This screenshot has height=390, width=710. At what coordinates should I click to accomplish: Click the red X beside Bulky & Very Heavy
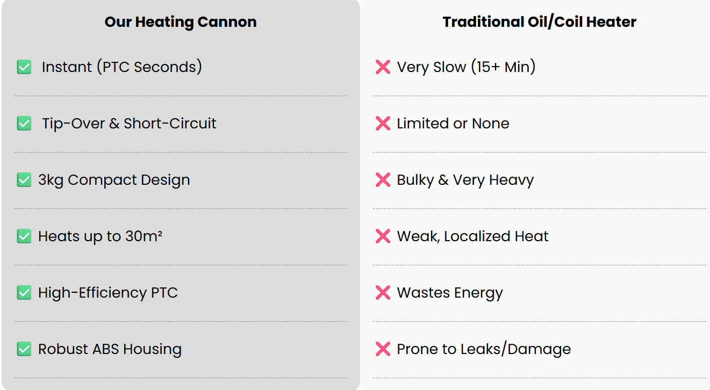[x=383, y=180]
